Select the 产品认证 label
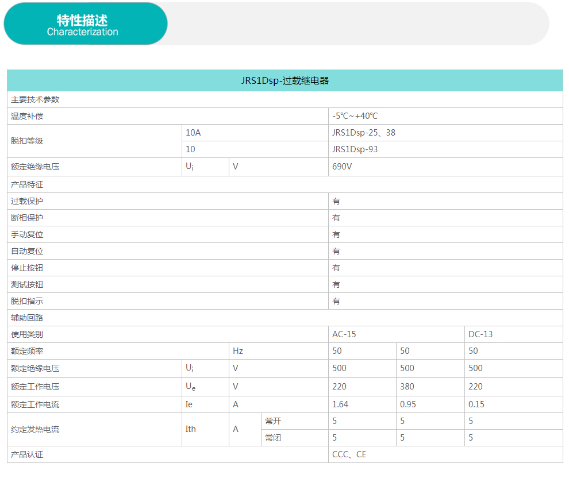The image size is (569, 486). click(27, 454)
